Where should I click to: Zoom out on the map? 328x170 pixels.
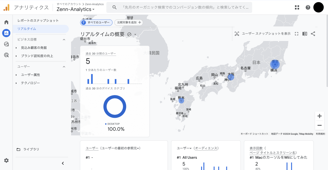319,125
